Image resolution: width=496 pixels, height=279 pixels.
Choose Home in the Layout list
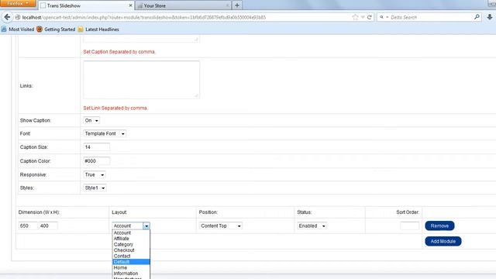click(x=131, y=267)
